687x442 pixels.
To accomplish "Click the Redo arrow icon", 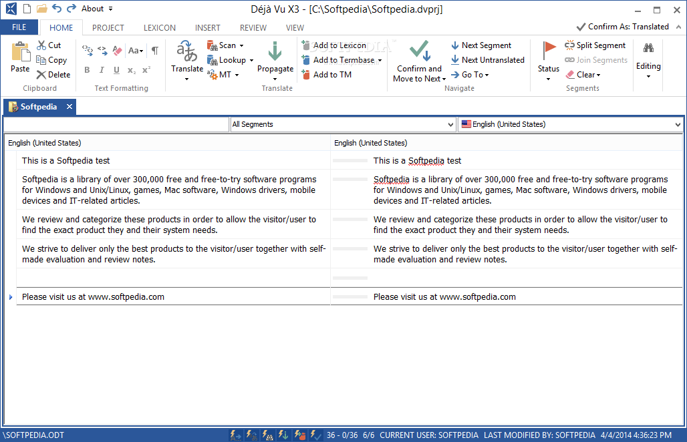I will tap(71, 8).
